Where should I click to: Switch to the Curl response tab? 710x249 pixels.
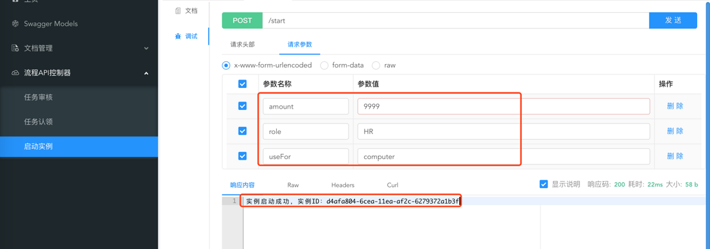393,185
